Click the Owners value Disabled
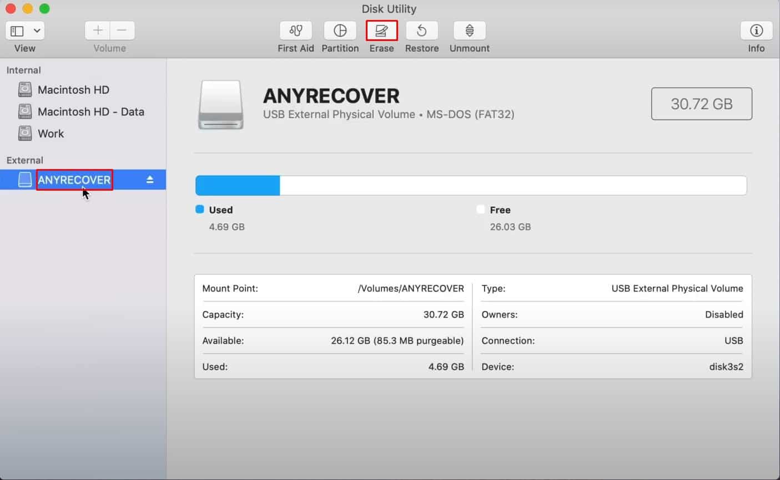The image size is (780, 480). [724, 315]
